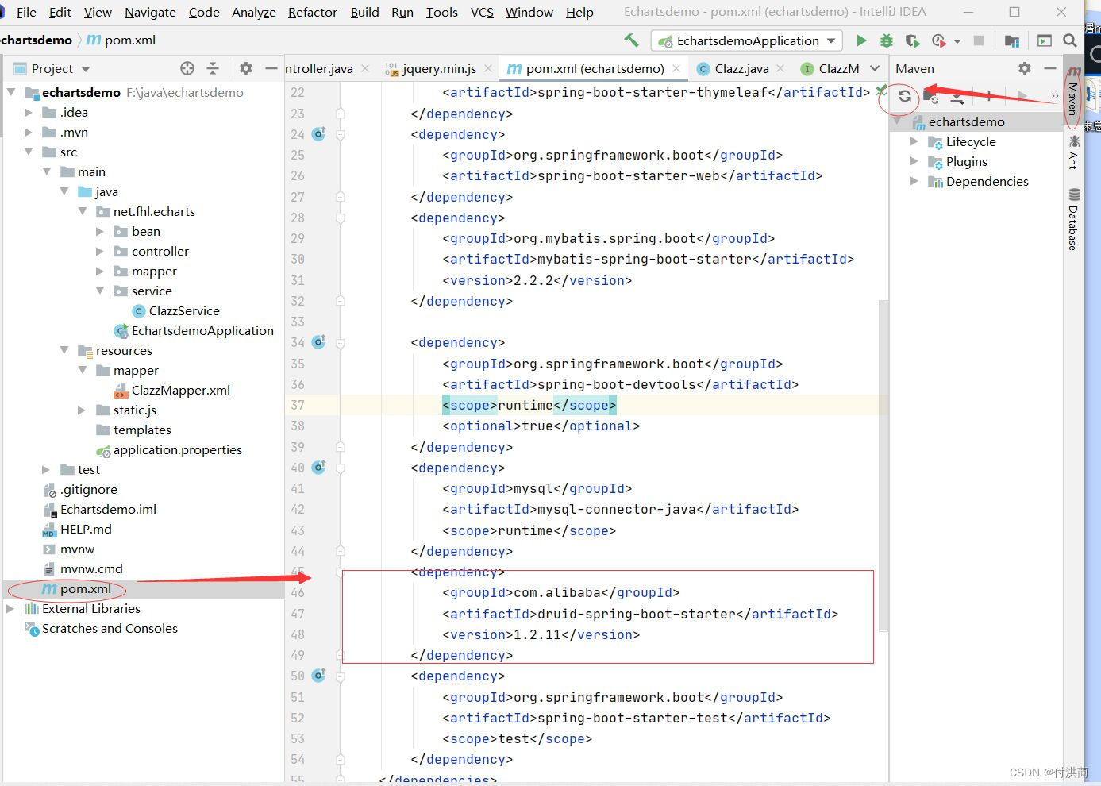
Task: Open the VCS menu
Action: click(x=482, y=12)
